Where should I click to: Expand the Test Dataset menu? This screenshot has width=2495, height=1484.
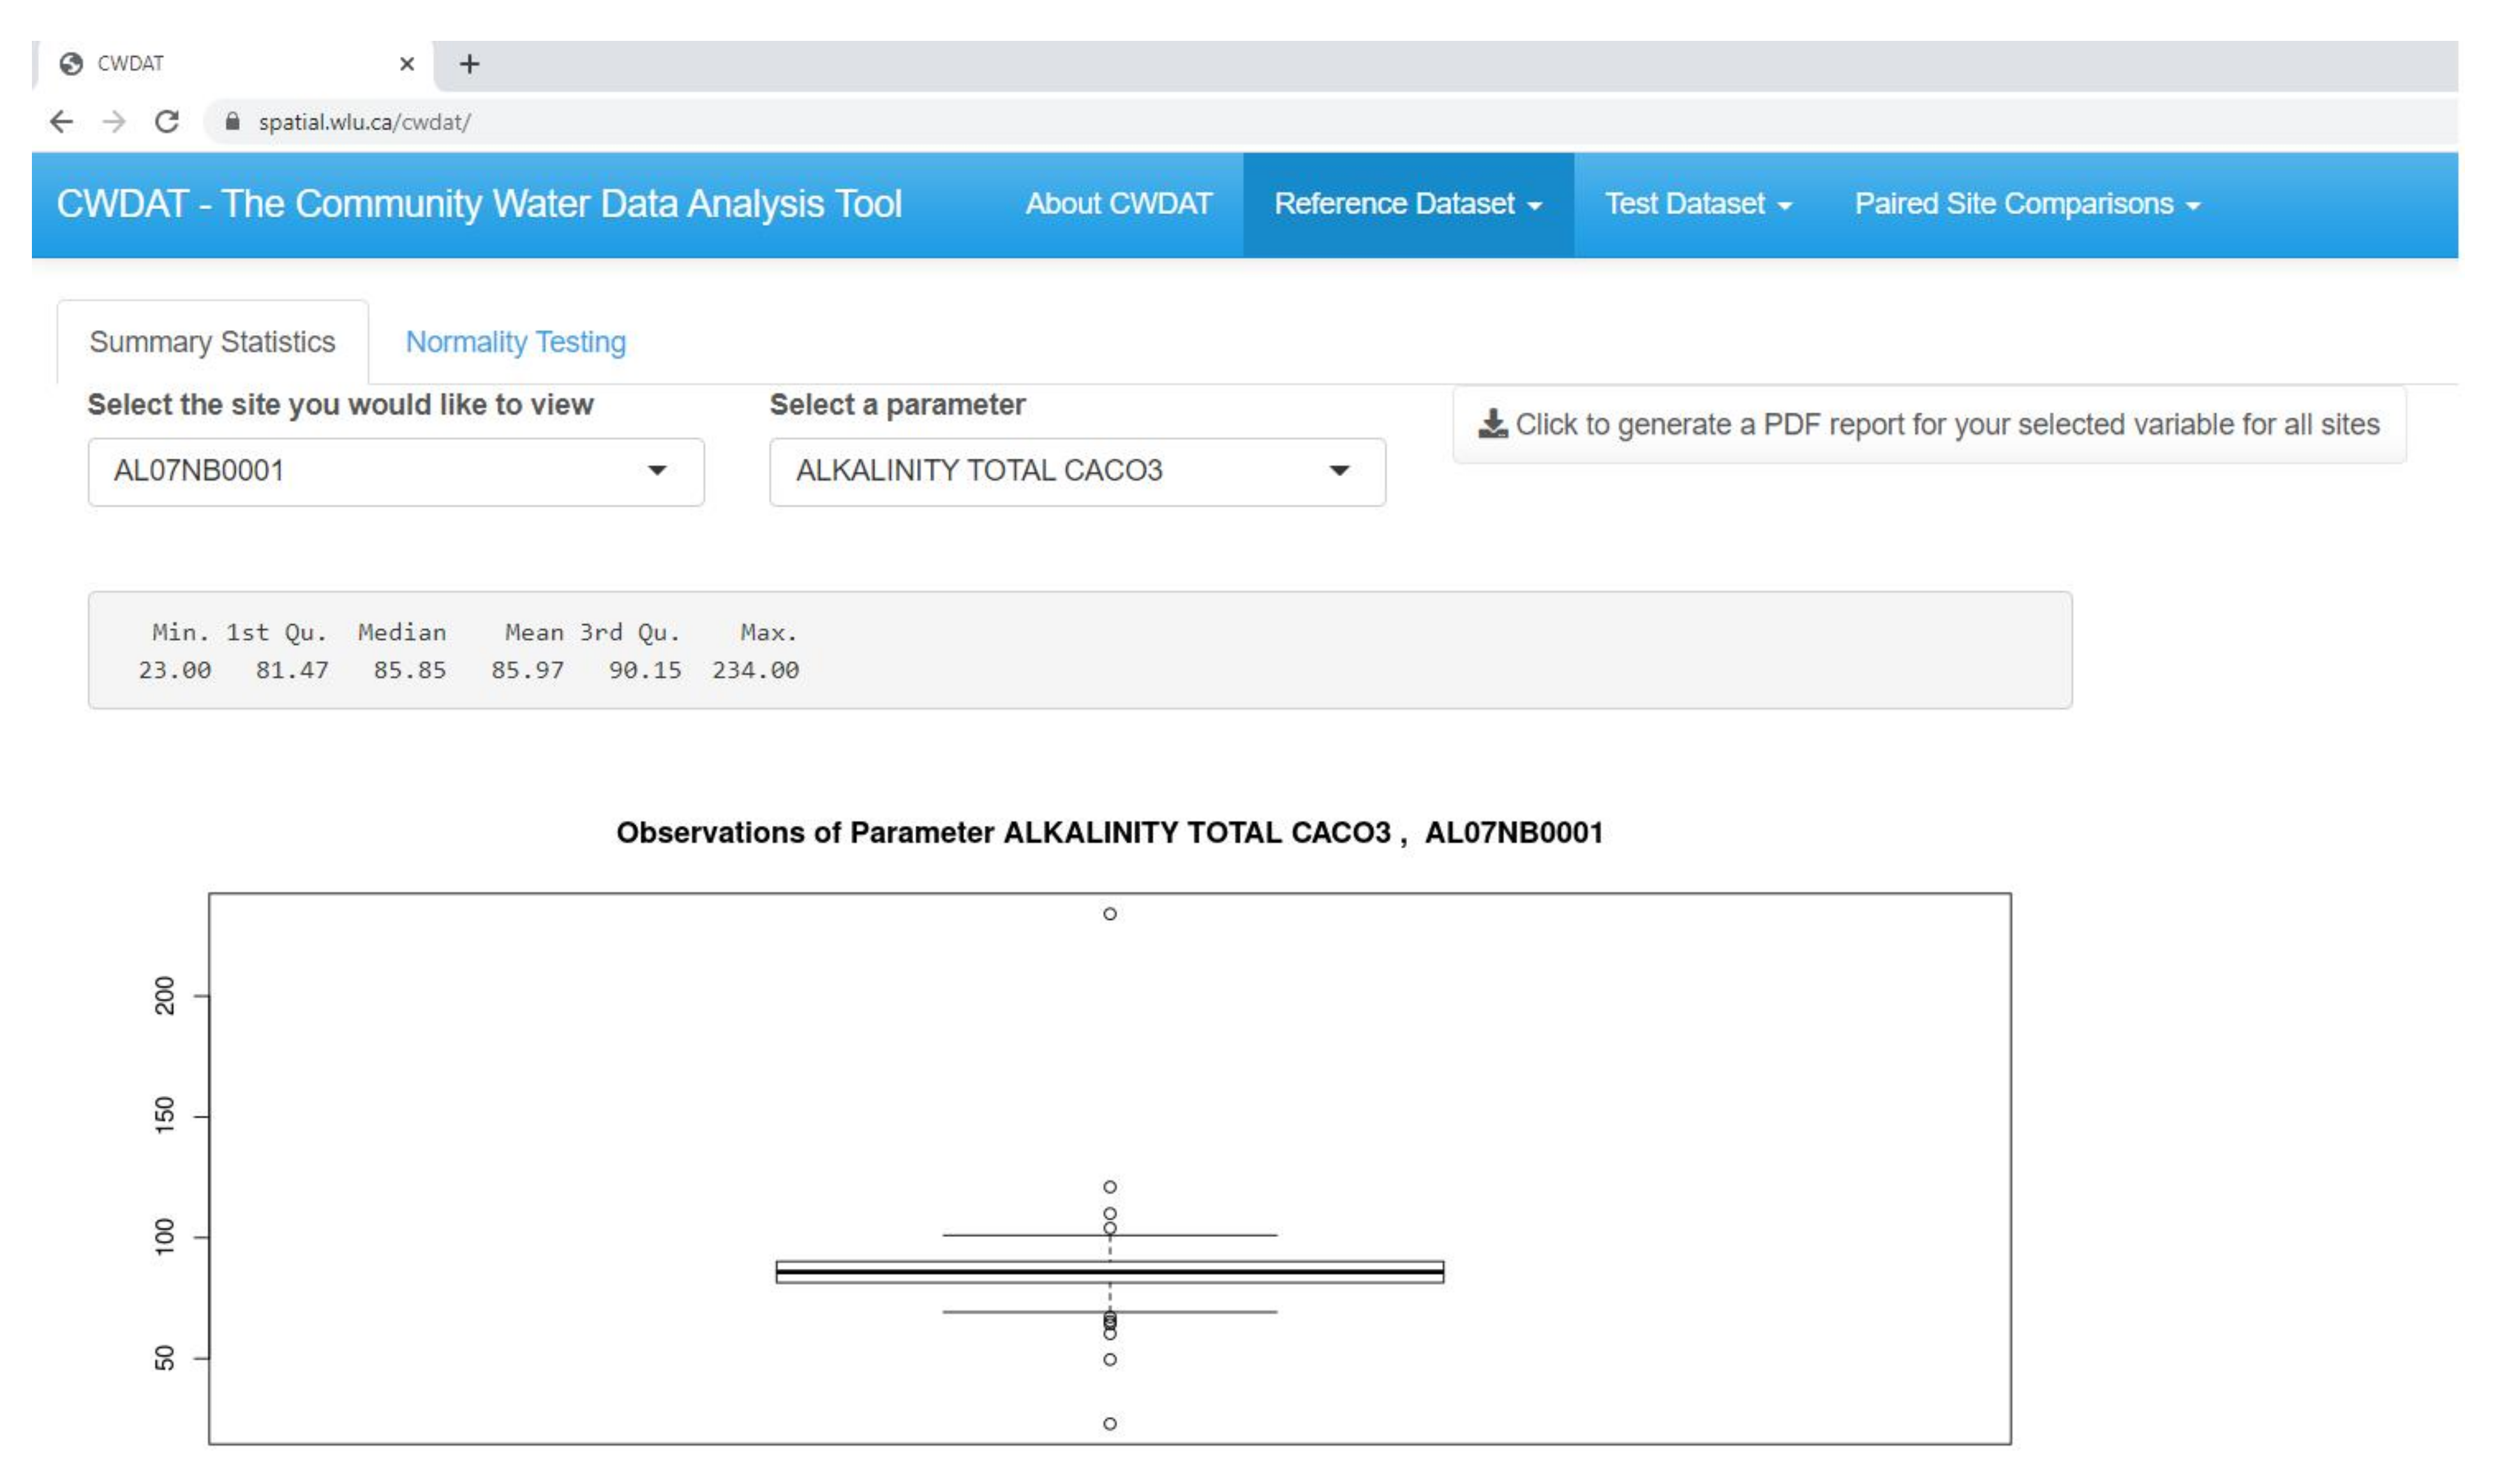(x=1697, y=205)
